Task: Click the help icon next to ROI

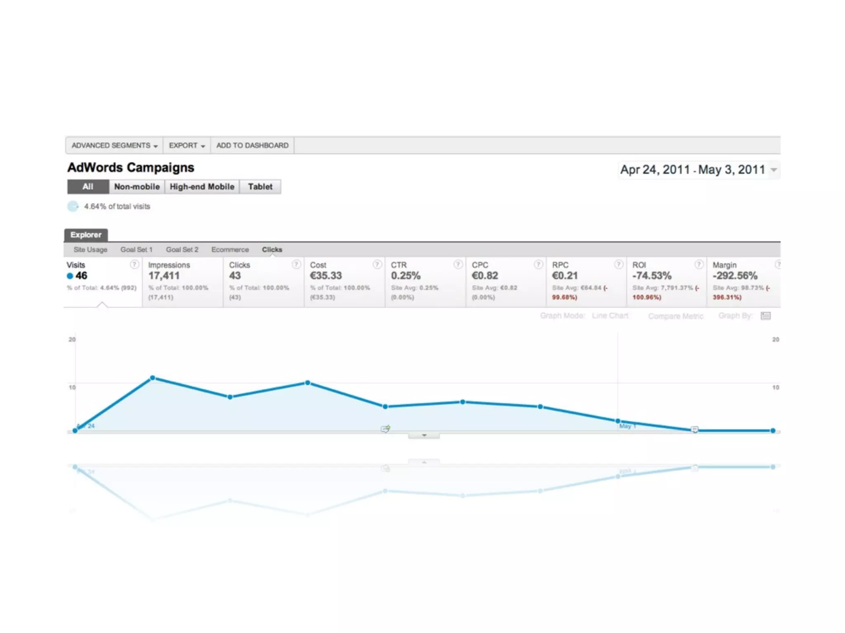Action: [699, 264]
